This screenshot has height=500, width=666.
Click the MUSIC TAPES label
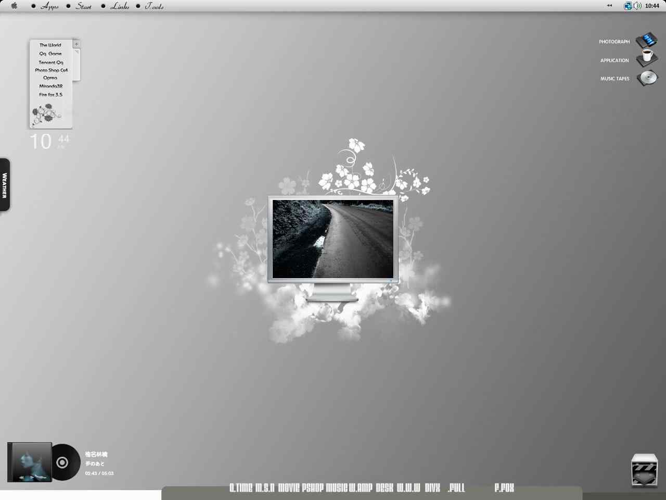[x=615, y=79]
